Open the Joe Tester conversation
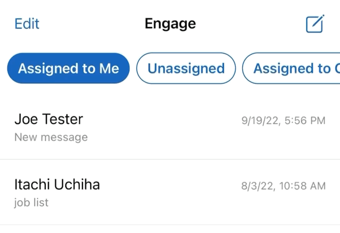 [x=170, y=128]
